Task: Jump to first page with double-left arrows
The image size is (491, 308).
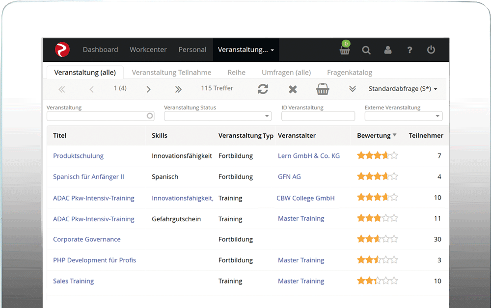Action: tap(62, 89)
